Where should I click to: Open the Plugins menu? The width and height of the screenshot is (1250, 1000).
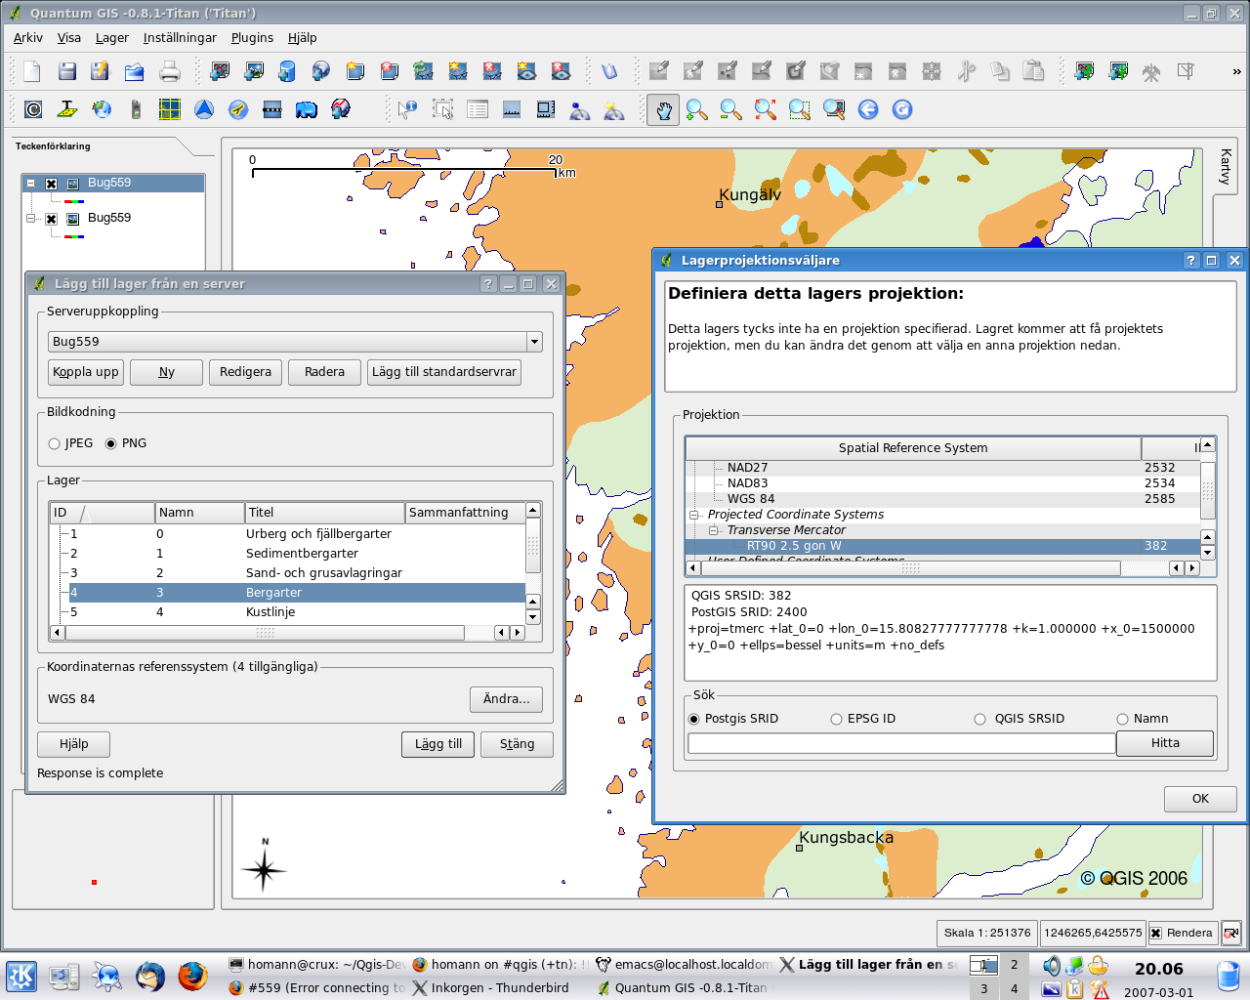coord(252,37)
